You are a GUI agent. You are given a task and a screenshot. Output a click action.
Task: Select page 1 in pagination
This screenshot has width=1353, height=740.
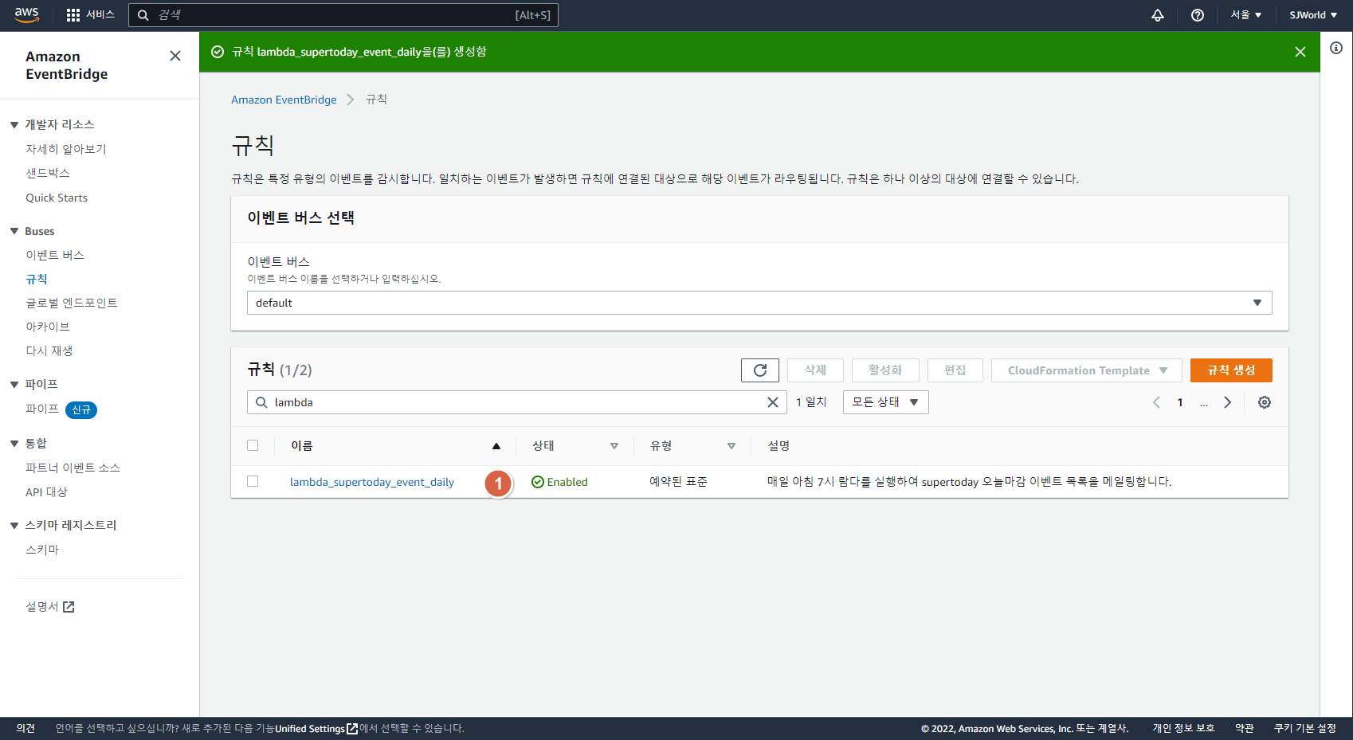[1180, 402]
